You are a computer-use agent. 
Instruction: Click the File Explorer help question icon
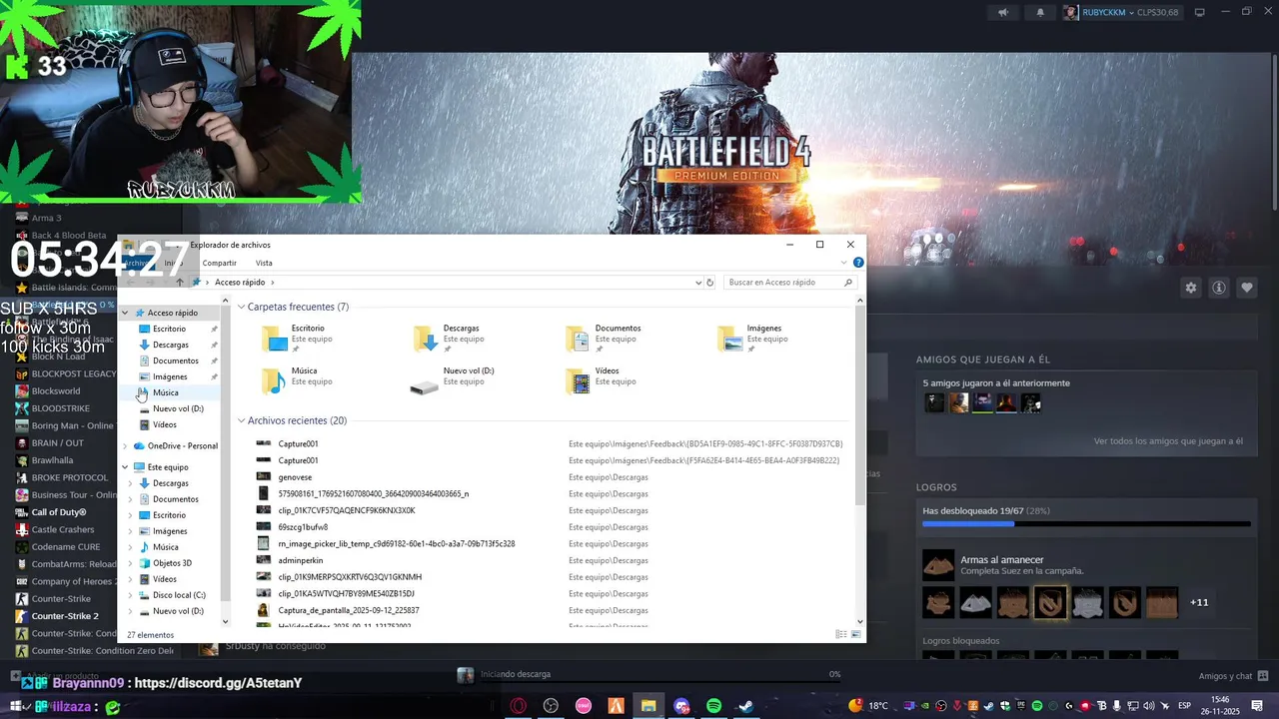pos(858,263)
